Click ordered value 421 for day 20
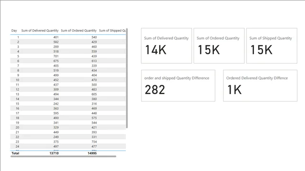Screen dimensions: 305x171 (94, 127)
